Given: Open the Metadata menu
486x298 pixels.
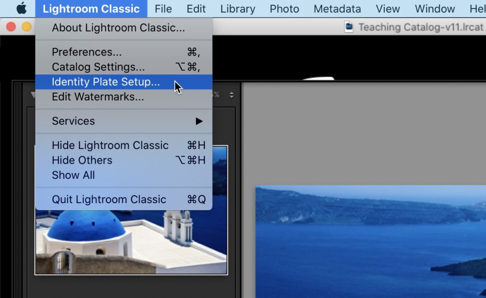Looking at the screenshot, I should click(337, 9).
